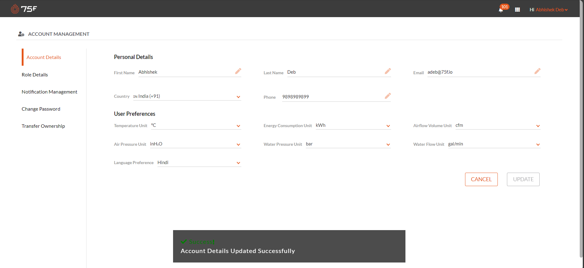The image size is (584, 268).
Task: Click the green success checkmark icon
Action: pyautogui.click(x=184, y=241)
